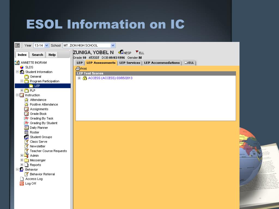The height and width of the screenshot is (209, 279).
Task: Open the LEP Accommodations tab
Action: pos(162,63)
